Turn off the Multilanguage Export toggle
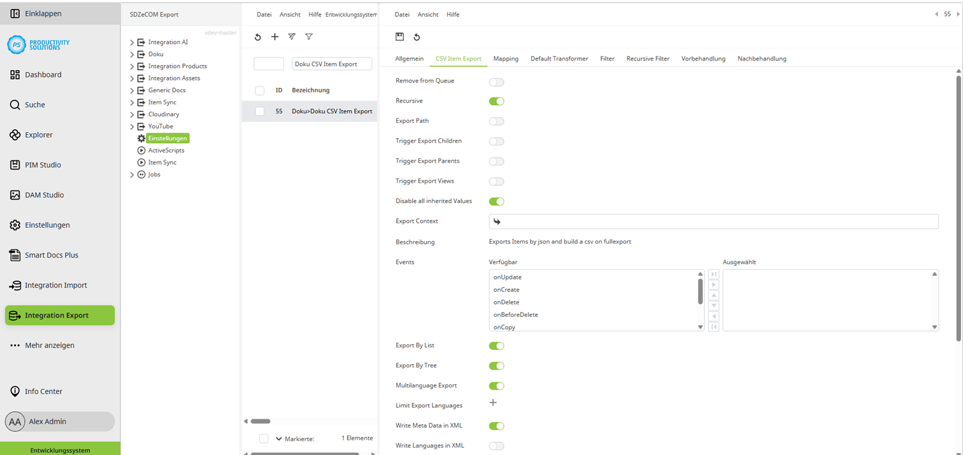Screen dimensions: 963x455 click(x=496, y=386)
